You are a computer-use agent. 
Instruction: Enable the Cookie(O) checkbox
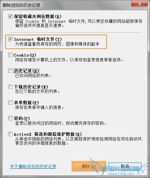[10, 55]
